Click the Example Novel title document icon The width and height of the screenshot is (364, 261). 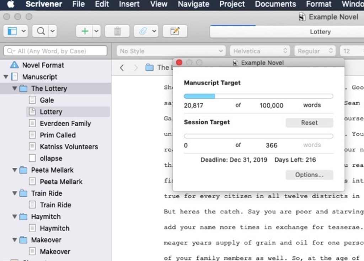302,17
